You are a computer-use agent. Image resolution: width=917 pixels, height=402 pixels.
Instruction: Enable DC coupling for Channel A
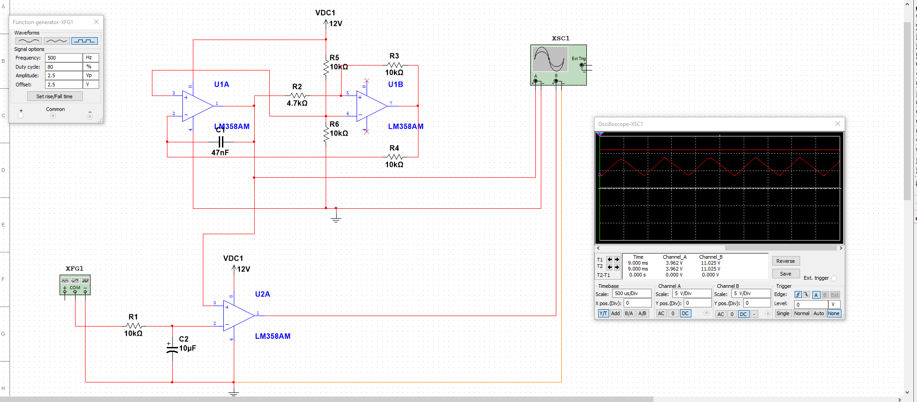coord(685,314)
